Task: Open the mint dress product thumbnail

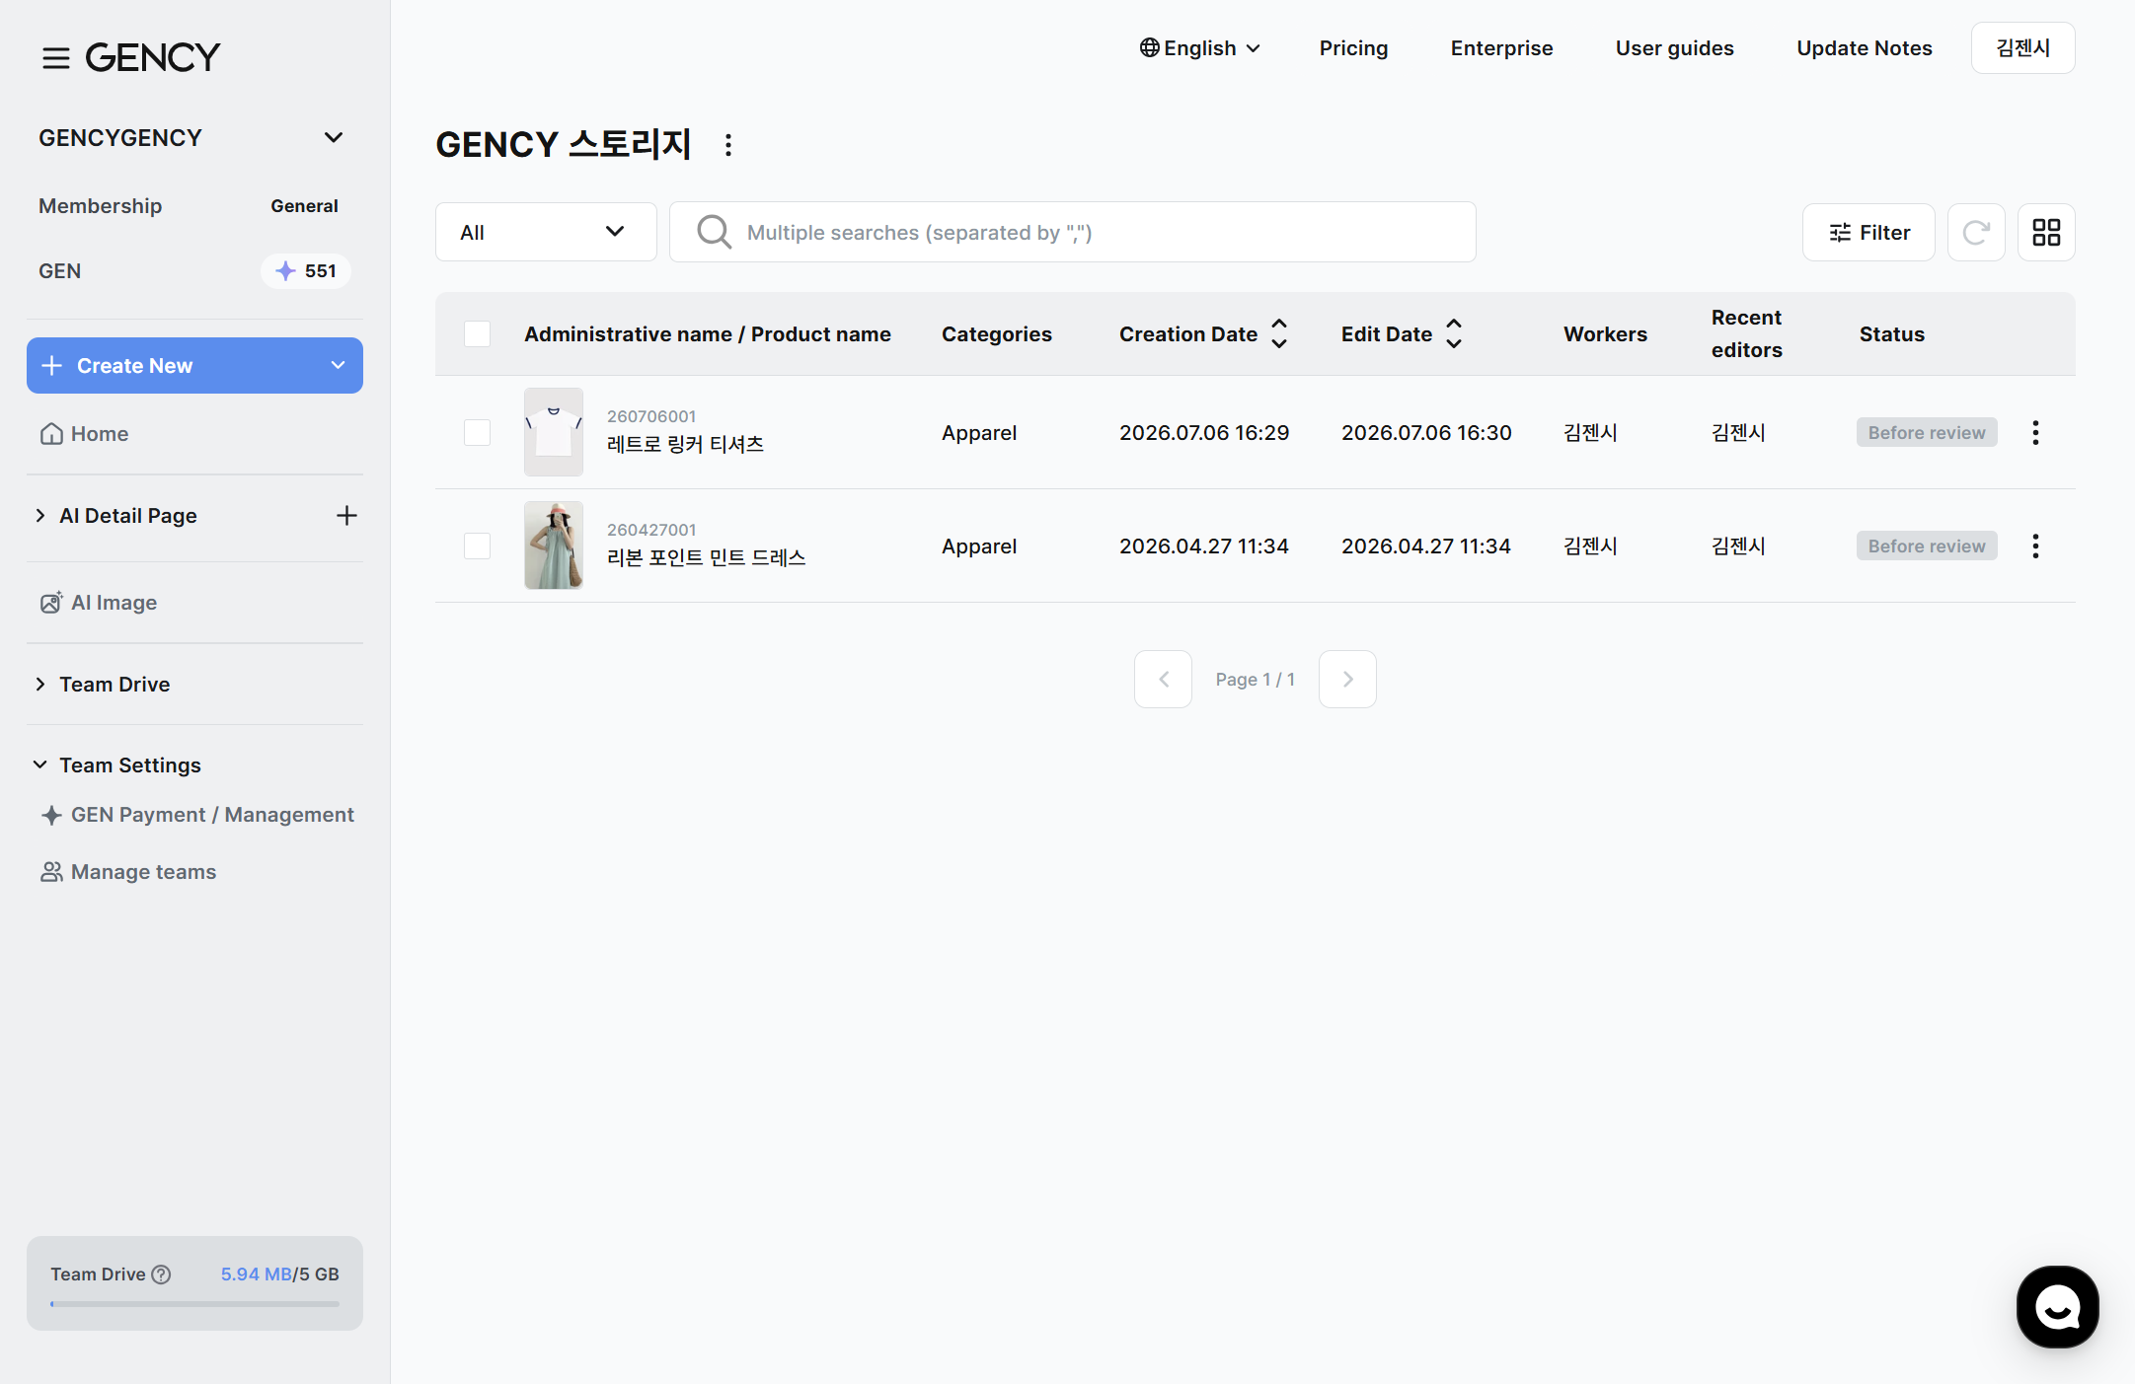Action: tap(554, 546)
